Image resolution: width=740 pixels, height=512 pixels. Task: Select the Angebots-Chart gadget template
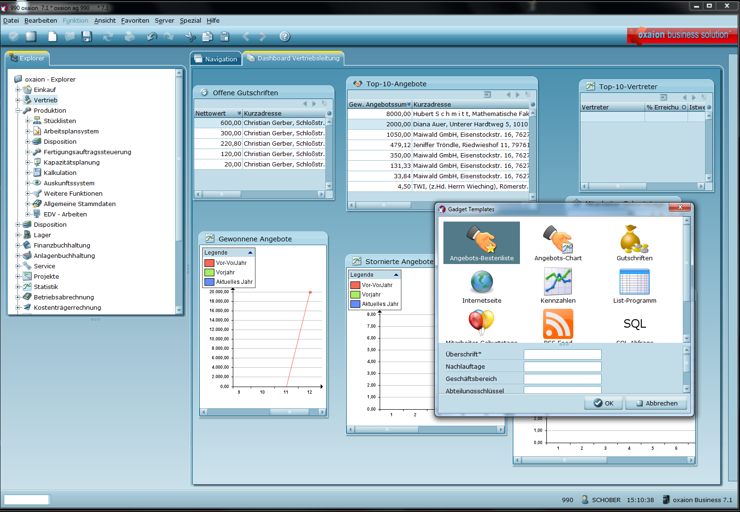(558, 243)
